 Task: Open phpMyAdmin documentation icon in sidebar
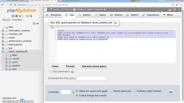pyautogui.click(x=20, y=16)
